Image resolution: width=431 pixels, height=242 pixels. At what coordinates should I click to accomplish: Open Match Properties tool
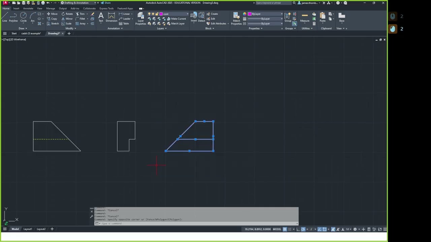coord(236,18)
